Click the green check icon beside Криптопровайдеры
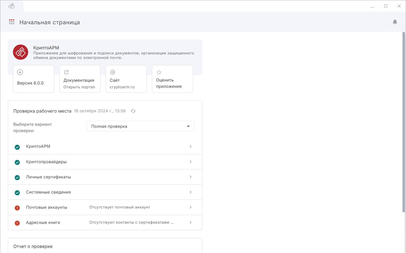Viewport: 406px width, 253px height. pos(17,162)
